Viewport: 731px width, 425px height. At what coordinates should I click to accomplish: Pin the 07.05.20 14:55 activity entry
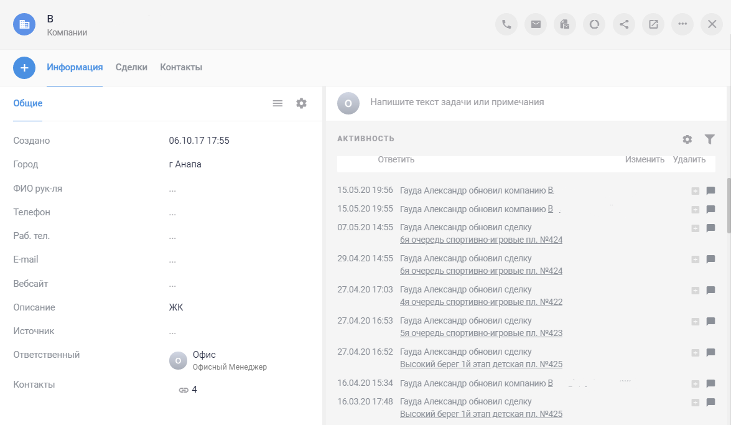pos(696,228)
